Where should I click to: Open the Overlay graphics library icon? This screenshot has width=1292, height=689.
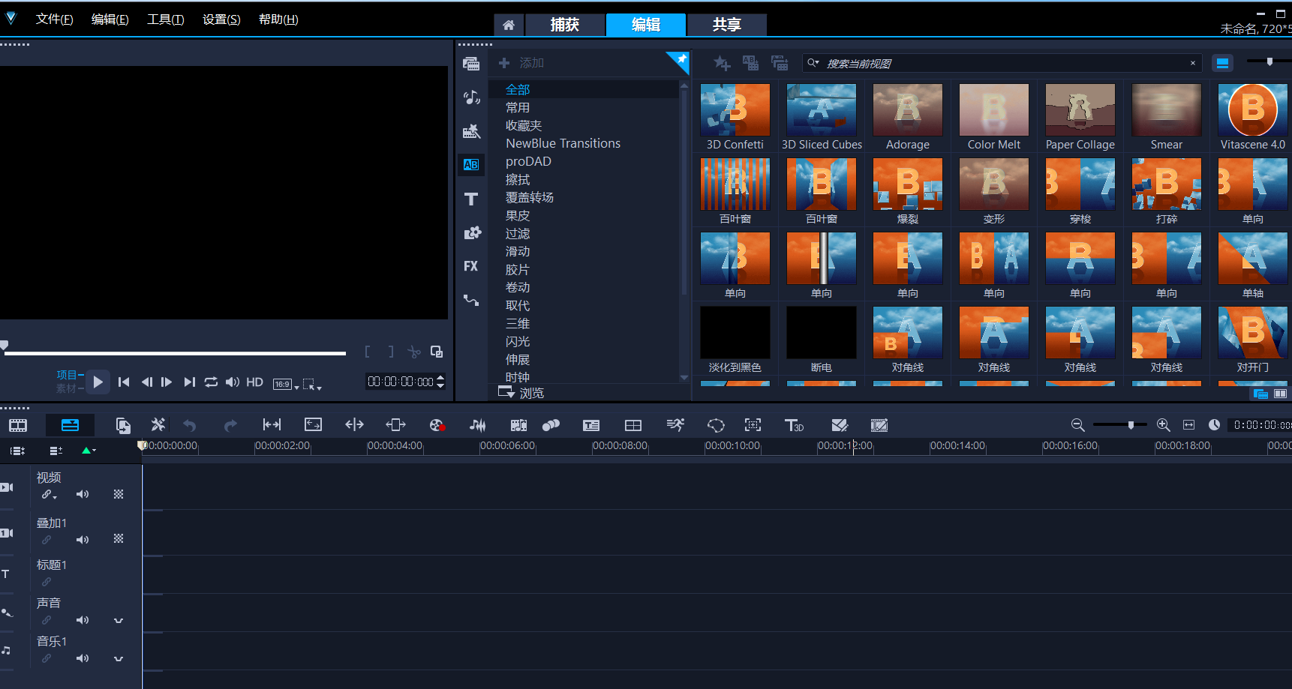[471, 232]
